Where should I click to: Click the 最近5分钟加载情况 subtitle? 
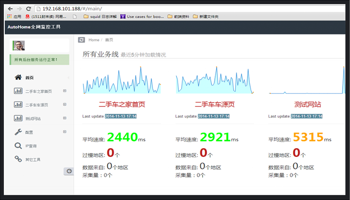[143, 55]
